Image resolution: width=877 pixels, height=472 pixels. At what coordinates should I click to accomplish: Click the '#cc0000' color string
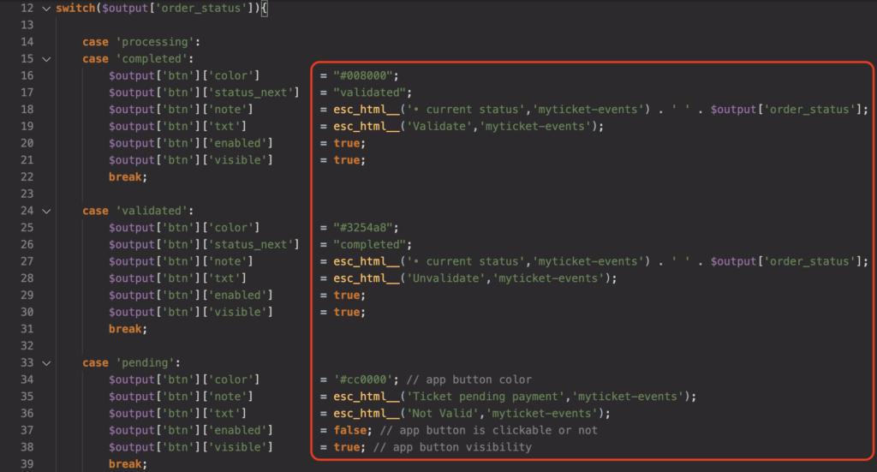point(362,379)
